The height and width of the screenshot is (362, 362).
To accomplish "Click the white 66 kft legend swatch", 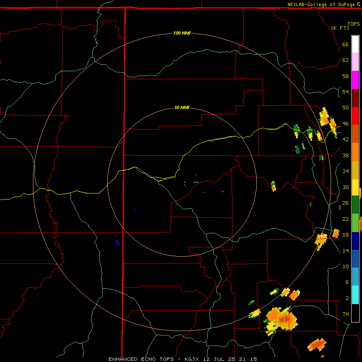I will [x=355, y=44].
